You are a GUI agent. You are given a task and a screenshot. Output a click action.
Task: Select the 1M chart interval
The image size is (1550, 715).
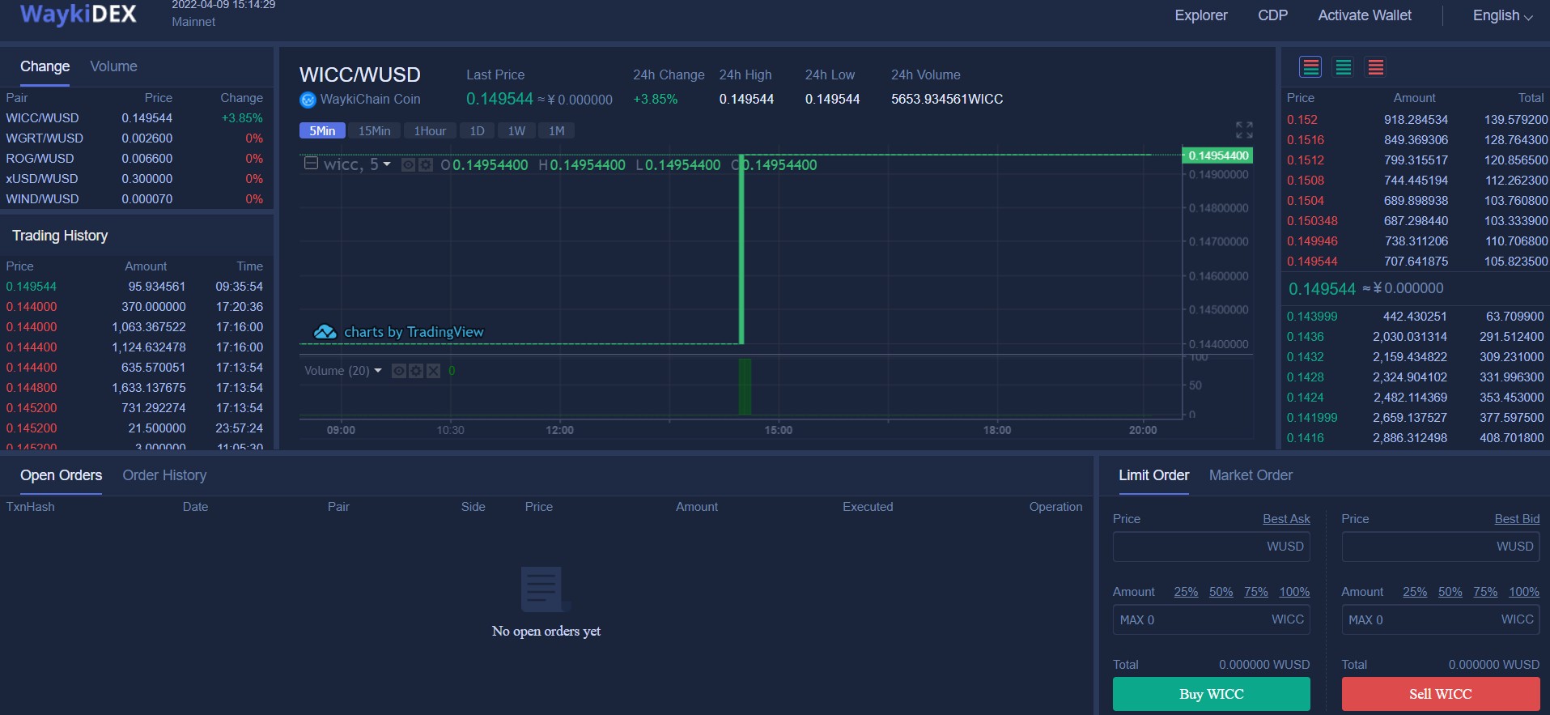pos(557,130)
